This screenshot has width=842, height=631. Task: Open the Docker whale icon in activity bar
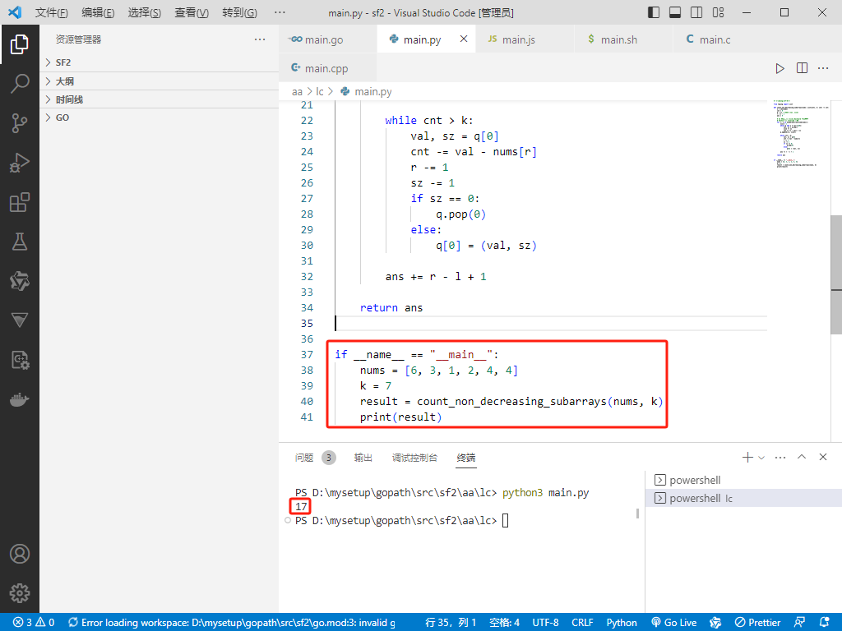(20, 399)
